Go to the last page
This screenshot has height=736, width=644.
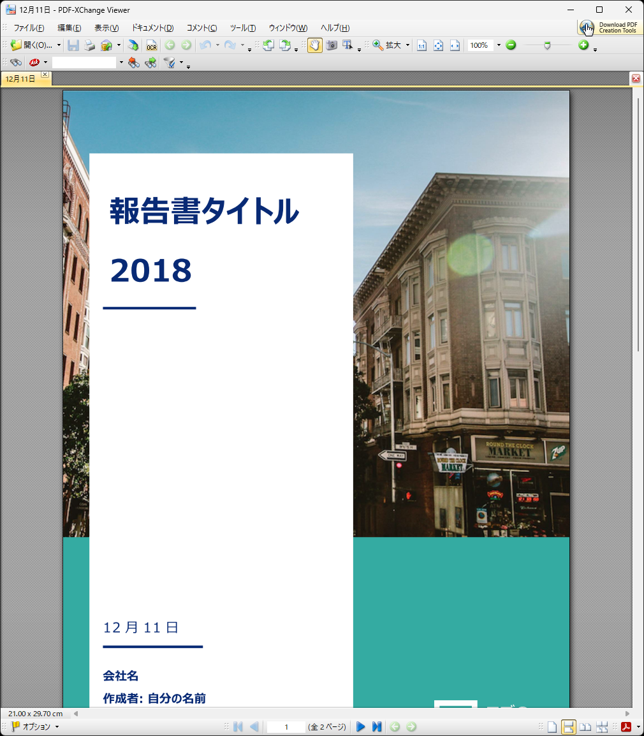[376, 726]
